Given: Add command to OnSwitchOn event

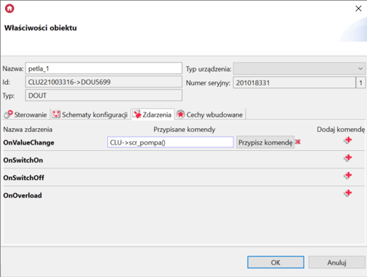Looking at the screenshot, I should click(348, 158).
